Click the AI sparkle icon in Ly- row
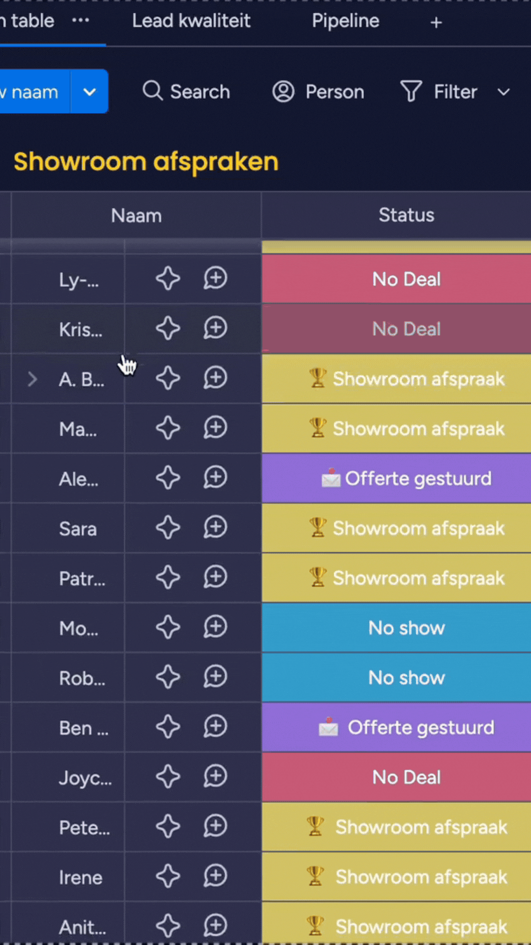Image resolution: width=531 pixels, height=945 pixels. 168,279
